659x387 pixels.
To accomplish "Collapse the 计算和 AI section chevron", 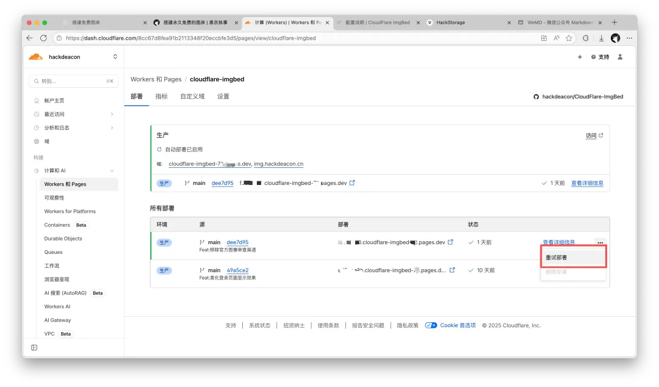I will [x=112, y=170].
